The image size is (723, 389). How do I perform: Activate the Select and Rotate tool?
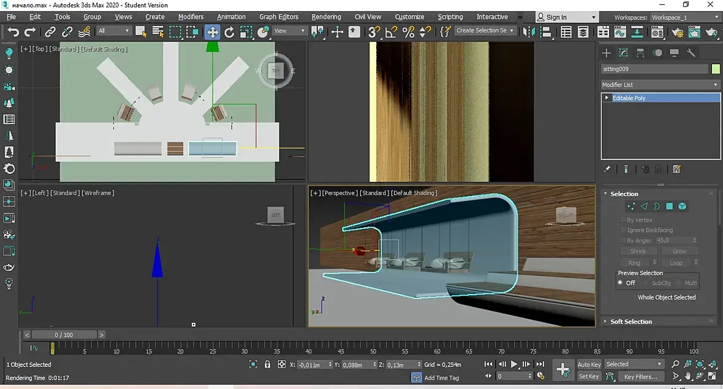[x=229, y=31]
